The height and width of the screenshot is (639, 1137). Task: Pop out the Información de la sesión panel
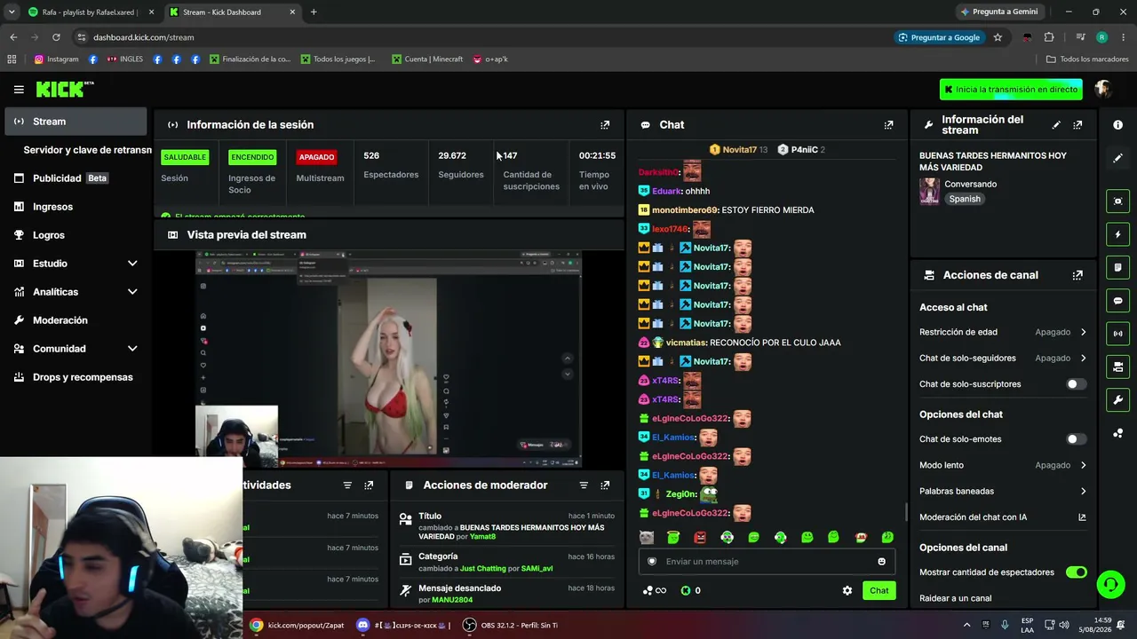click(x=605, y=125)
